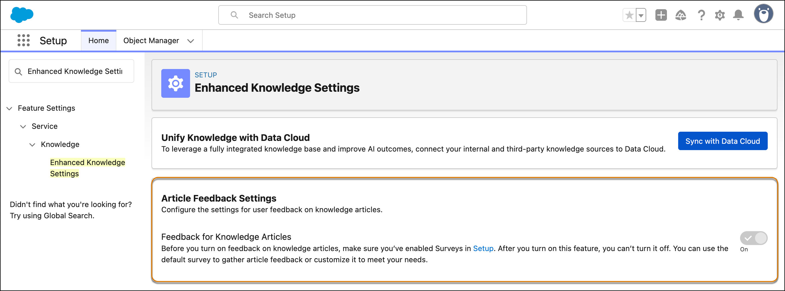Click the Enhanced Knowledge Settings gear icon

click(x=176, y=83)
